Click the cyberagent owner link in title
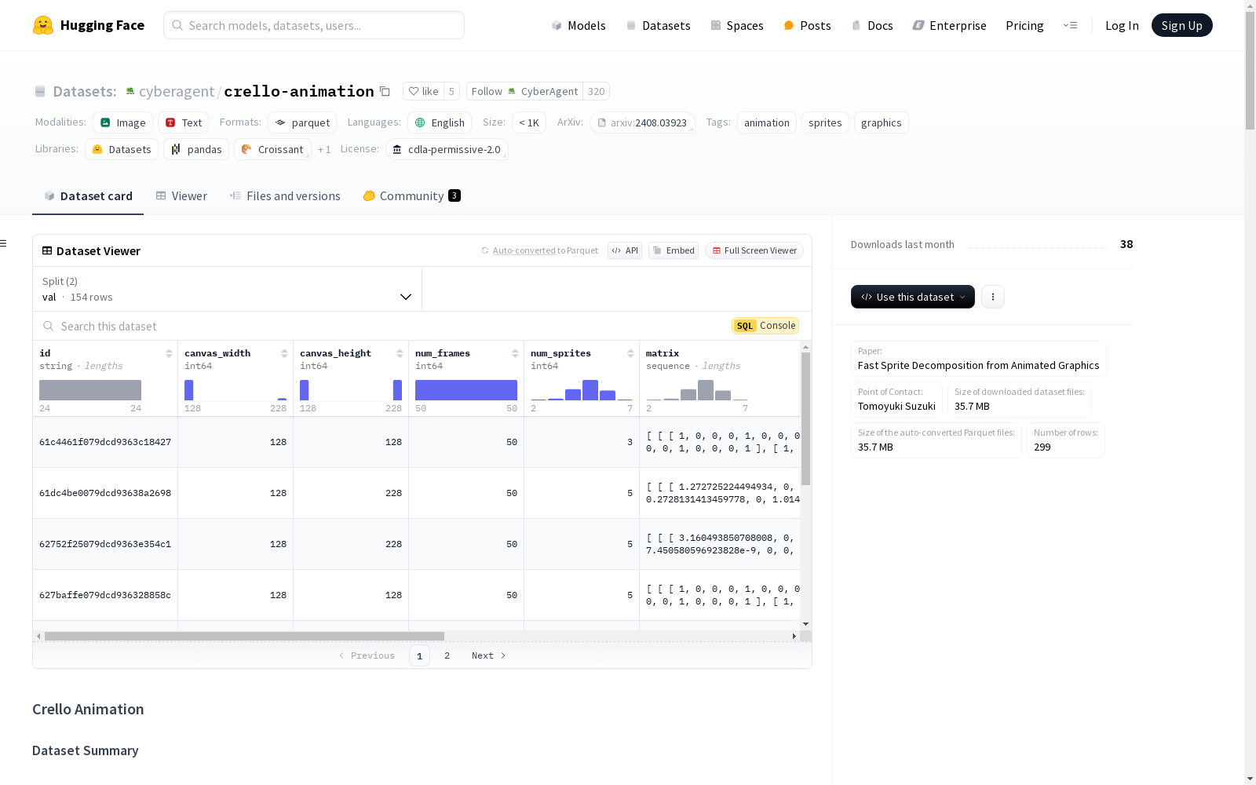The width and height of the screenshot is (1256, 785). tap(177, 91)
